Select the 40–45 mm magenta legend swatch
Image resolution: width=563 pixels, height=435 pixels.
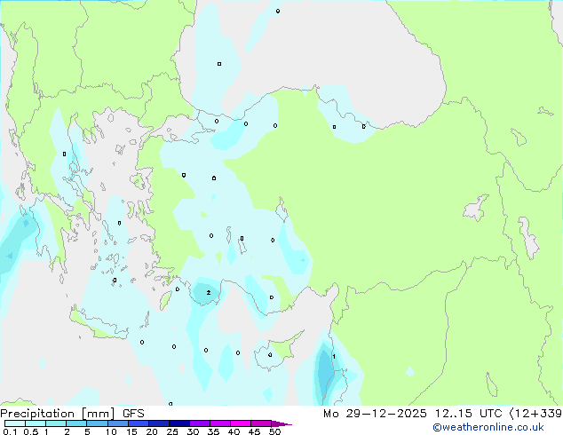(241, 423)
